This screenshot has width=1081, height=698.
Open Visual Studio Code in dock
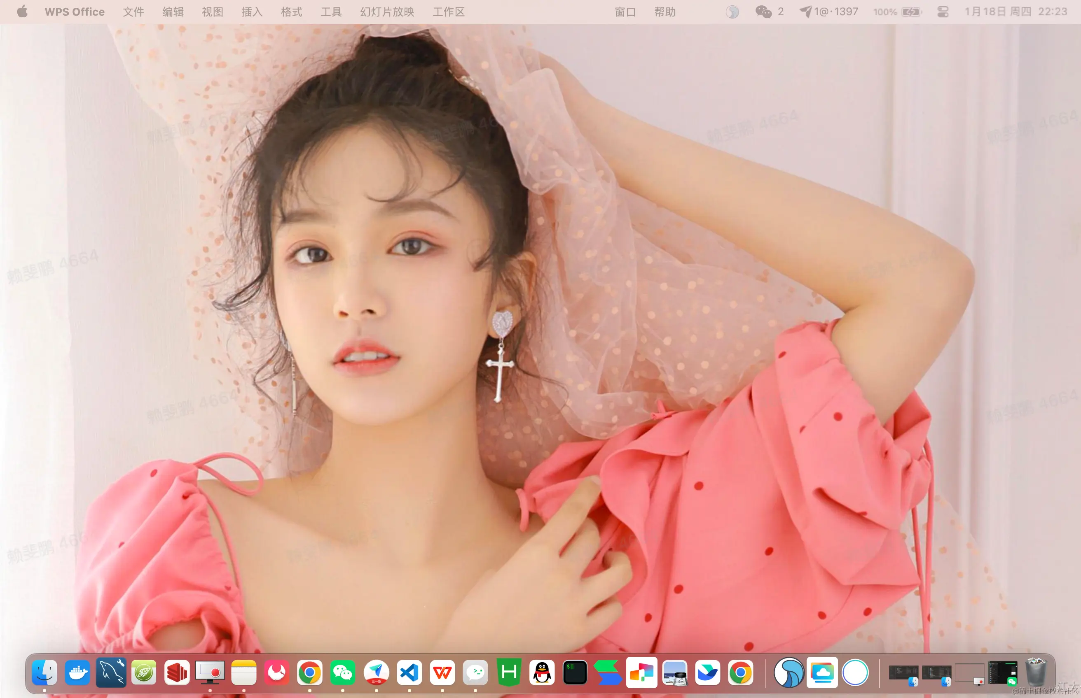pyautogui.click(x=409, y=672)
